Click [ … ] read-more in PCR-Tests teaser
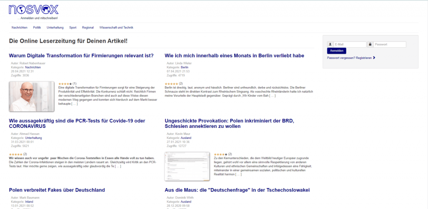Screen dimensions: 428x209 [118, 166]
